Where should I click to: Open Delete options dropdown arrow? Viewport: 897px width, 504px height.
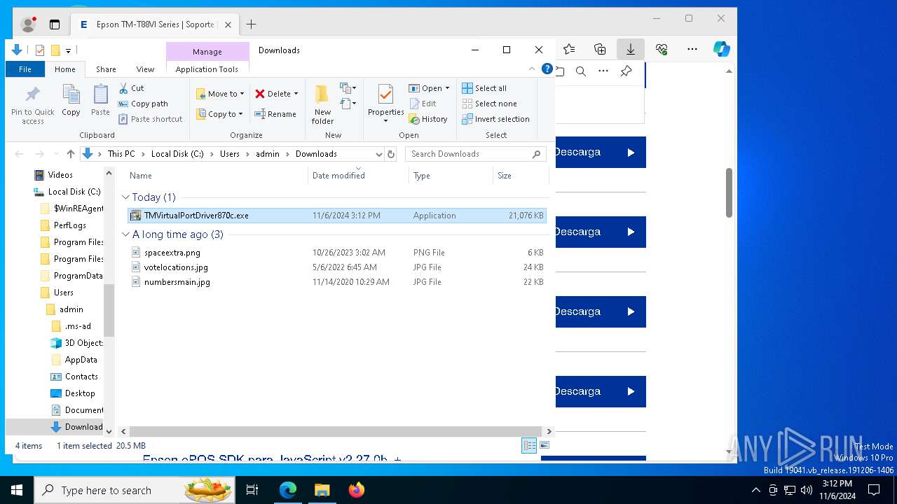pos(296,94)
